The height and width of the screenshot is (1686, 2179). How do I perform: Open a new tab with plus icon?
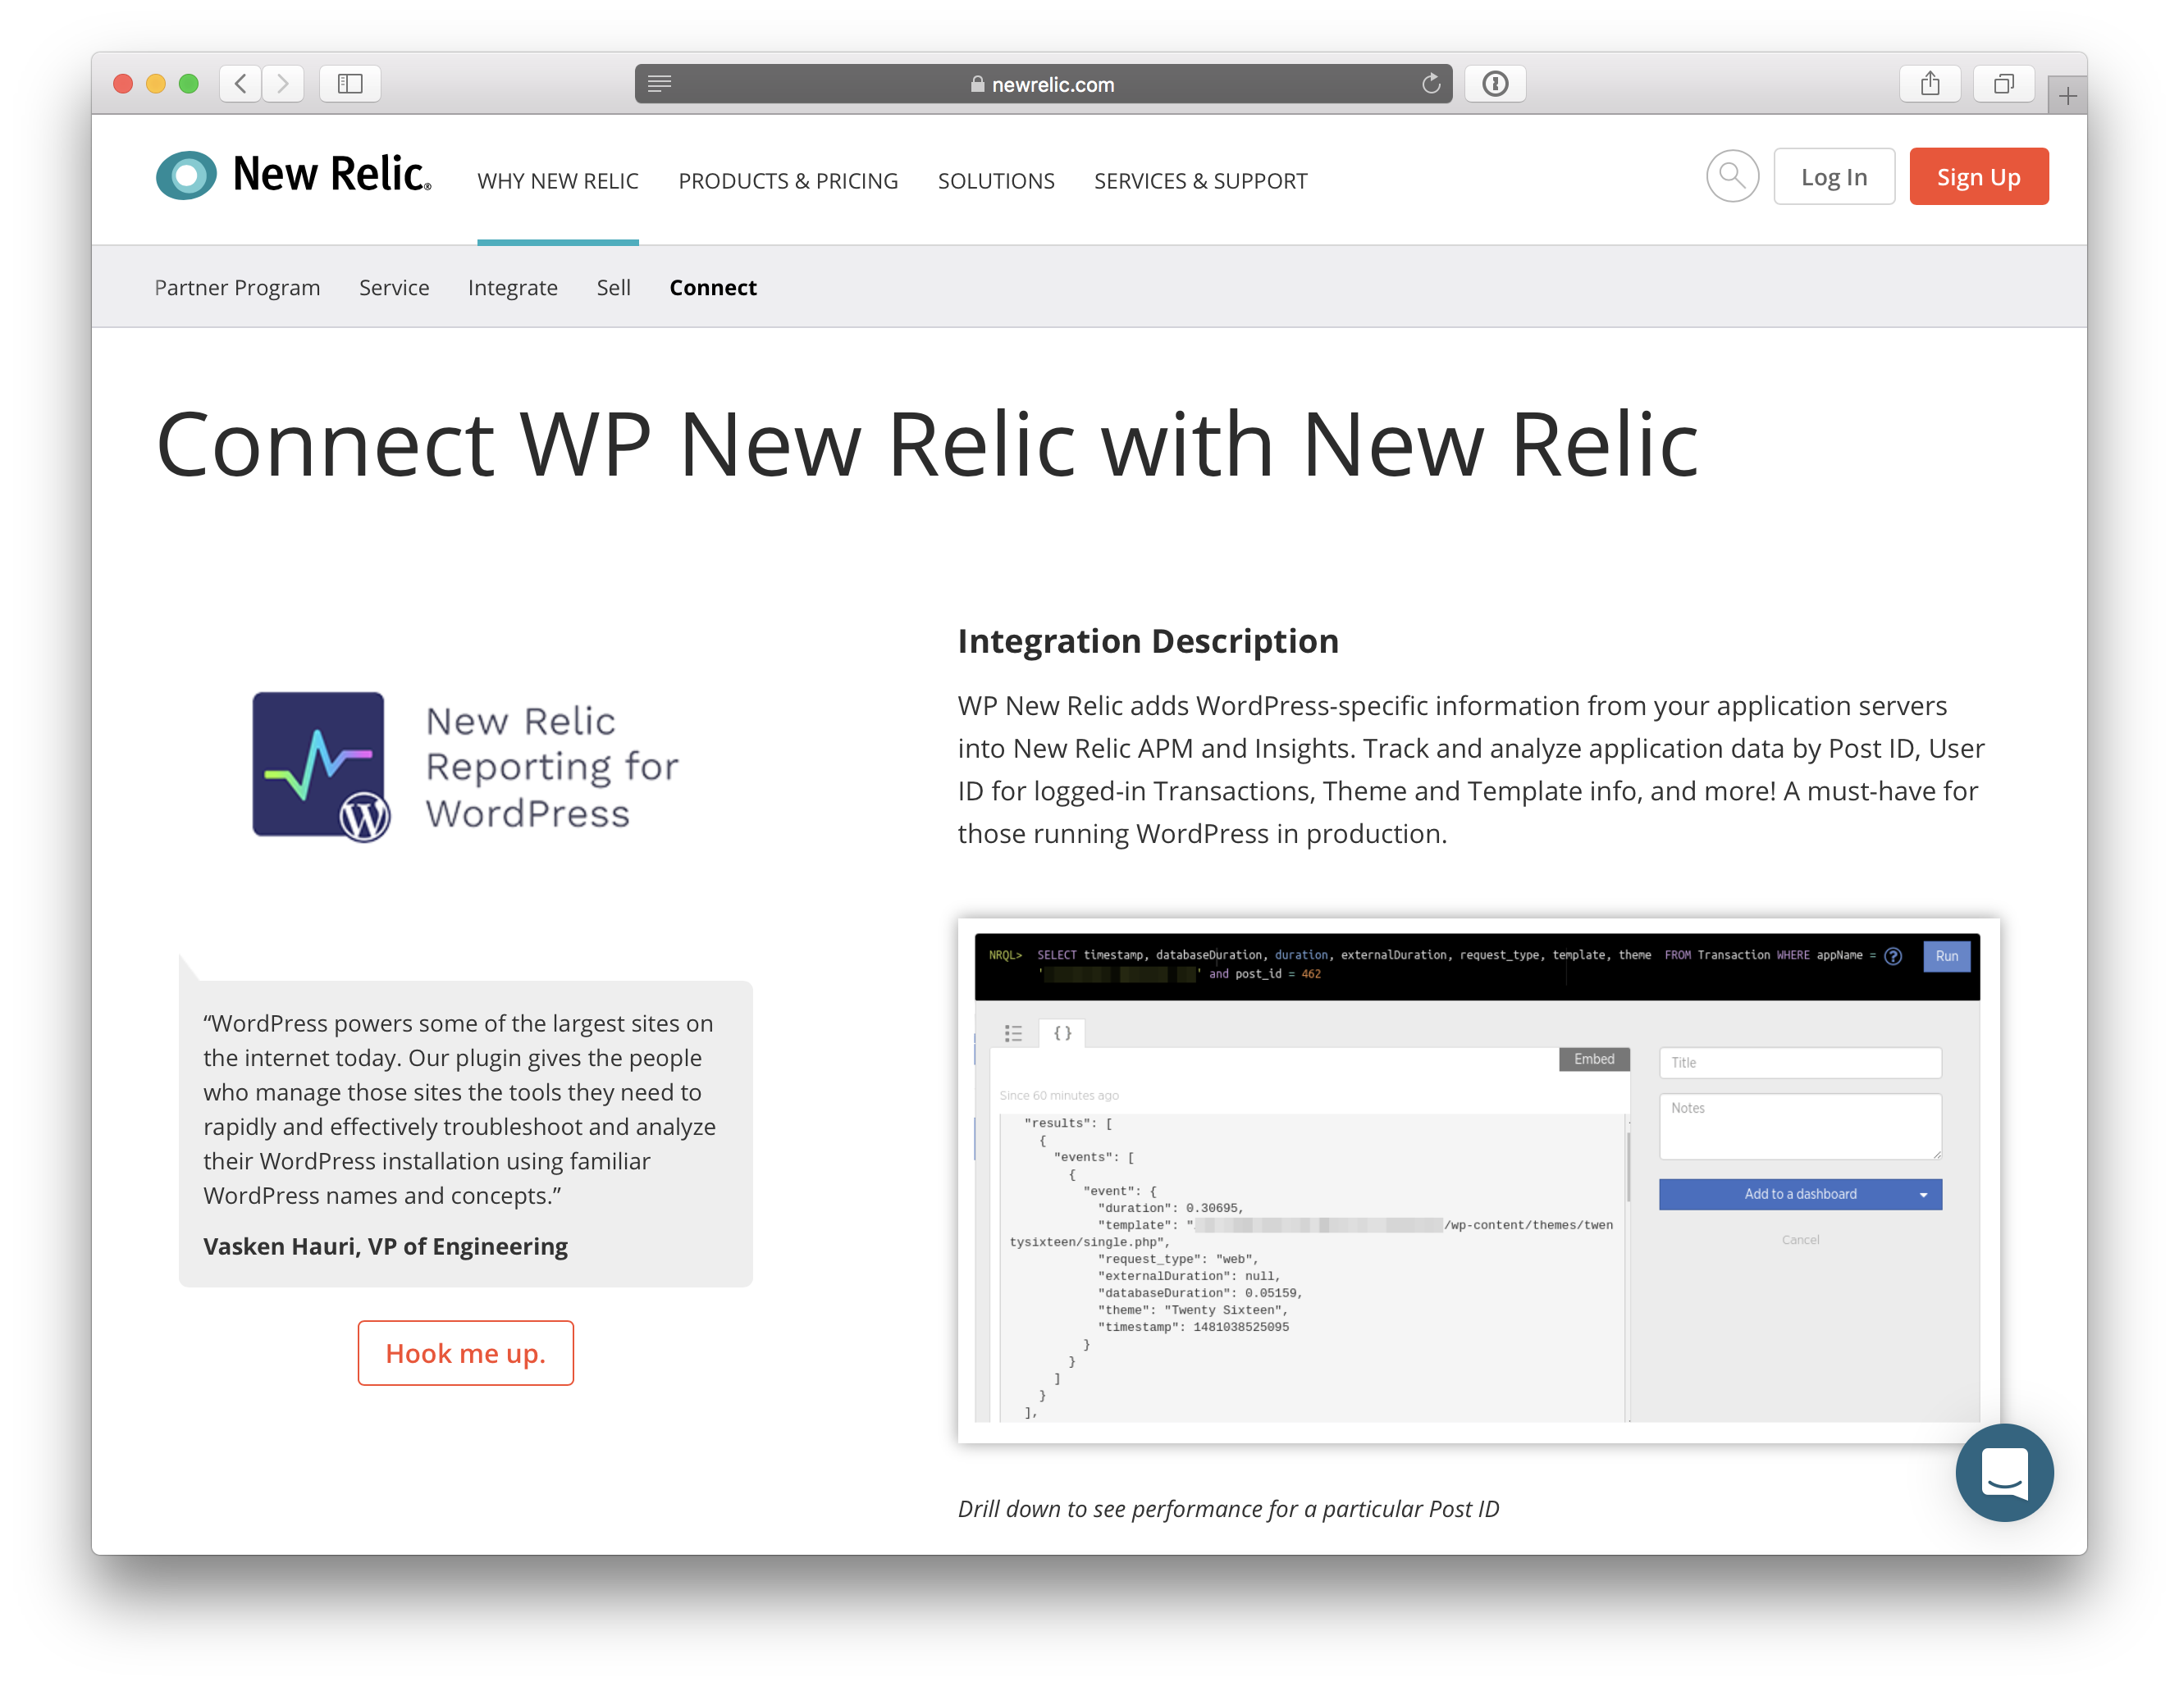point(2067,97)
